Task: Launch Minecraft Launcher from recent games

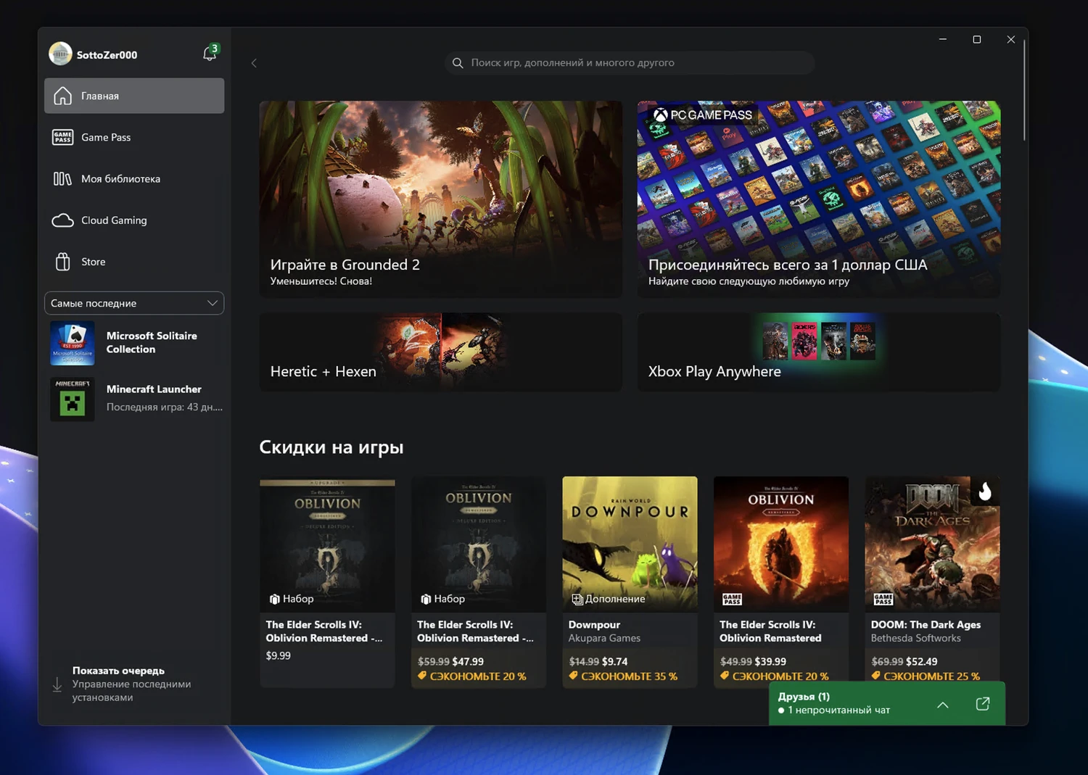Action: click(x=134, y=398)
